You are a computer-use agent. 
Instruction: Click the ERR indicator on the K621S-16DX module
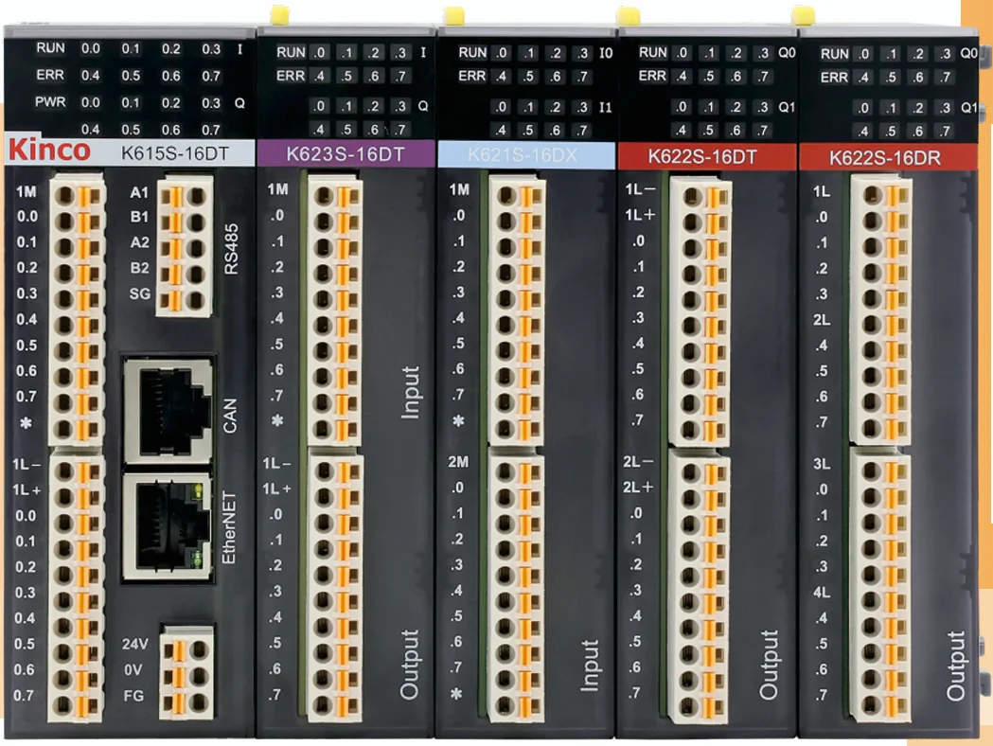tap(471, 76)
